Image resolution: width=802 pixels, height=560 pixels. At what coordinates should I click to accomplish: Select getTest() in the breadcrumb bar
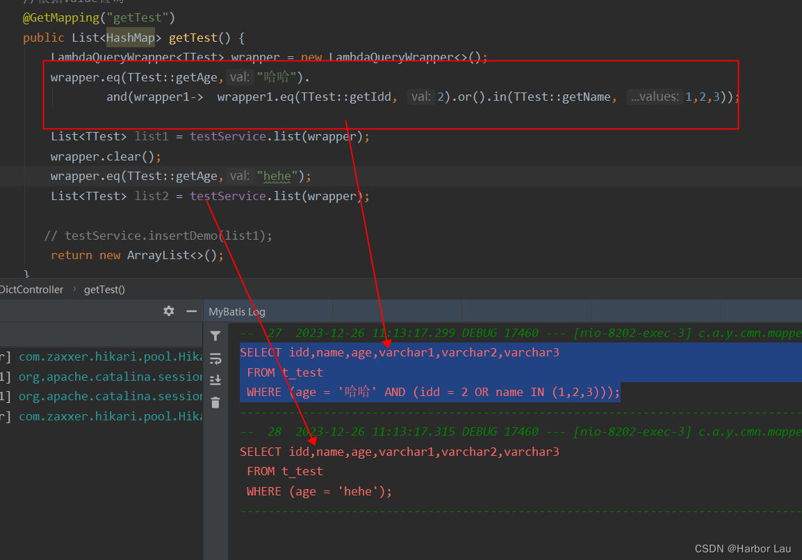pos(104,289)
